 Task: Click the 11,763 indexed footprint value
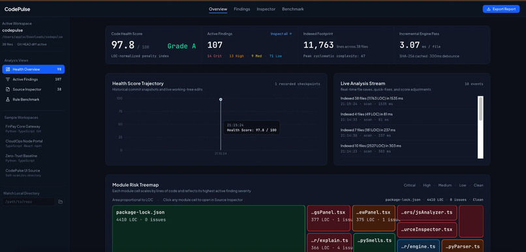(x=318, y=45)
